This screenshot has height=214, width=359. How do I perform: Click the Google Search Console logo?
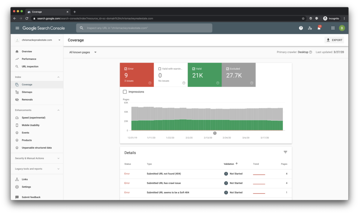coord(43,28)
